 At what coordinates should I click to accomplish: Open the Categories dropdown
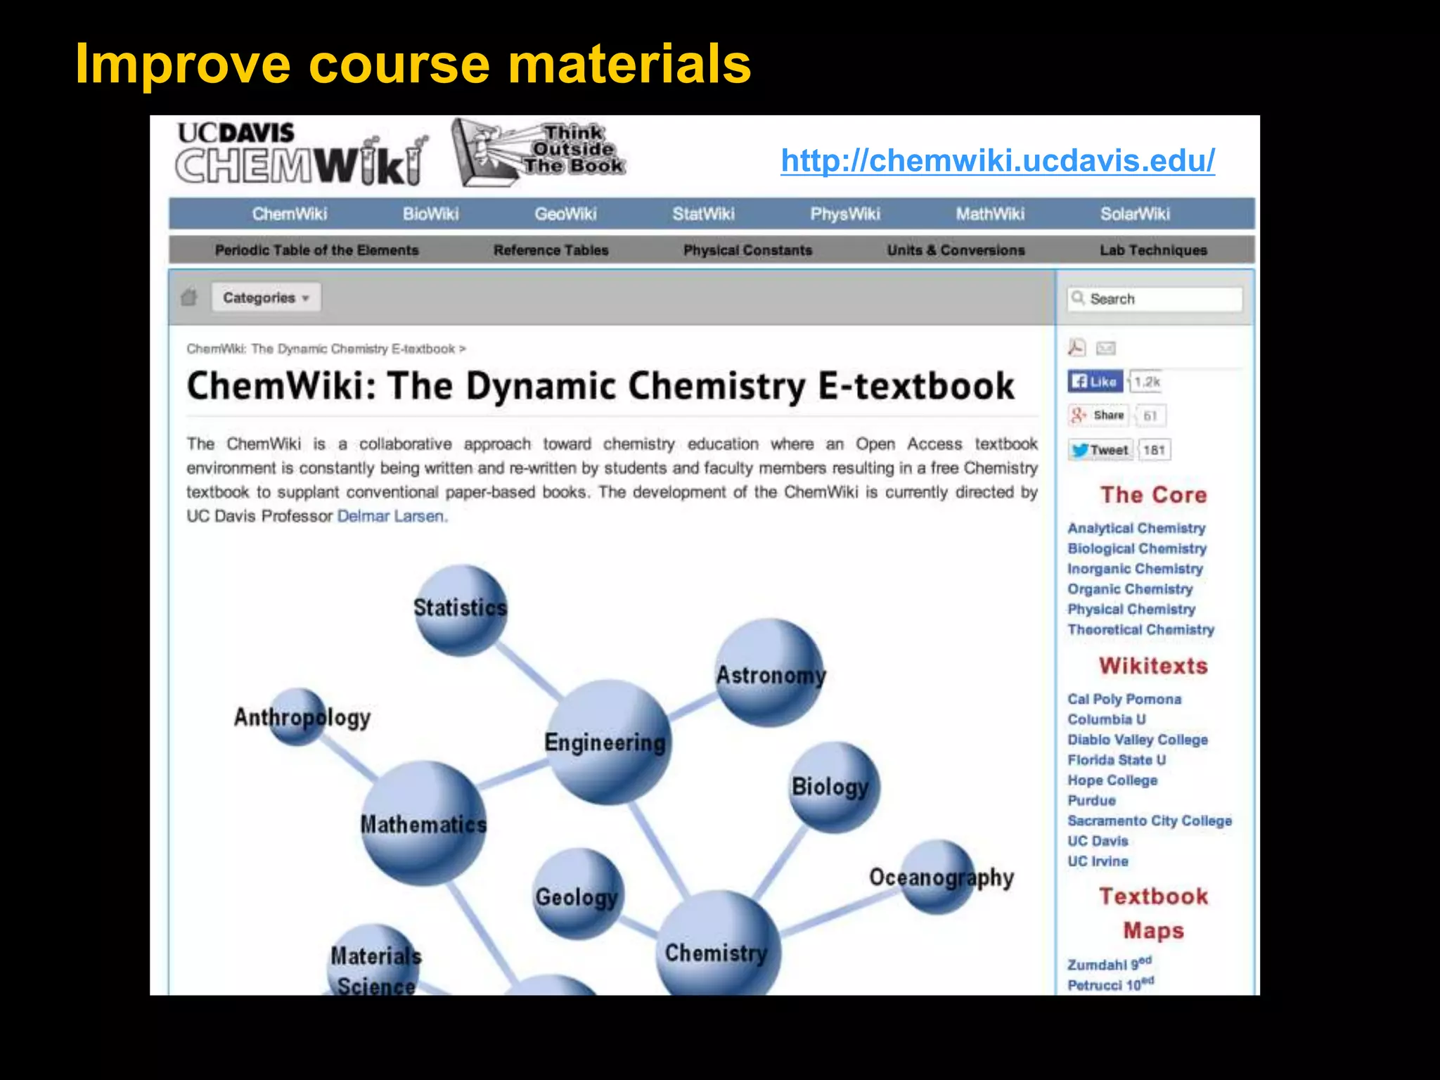[266, 297]
